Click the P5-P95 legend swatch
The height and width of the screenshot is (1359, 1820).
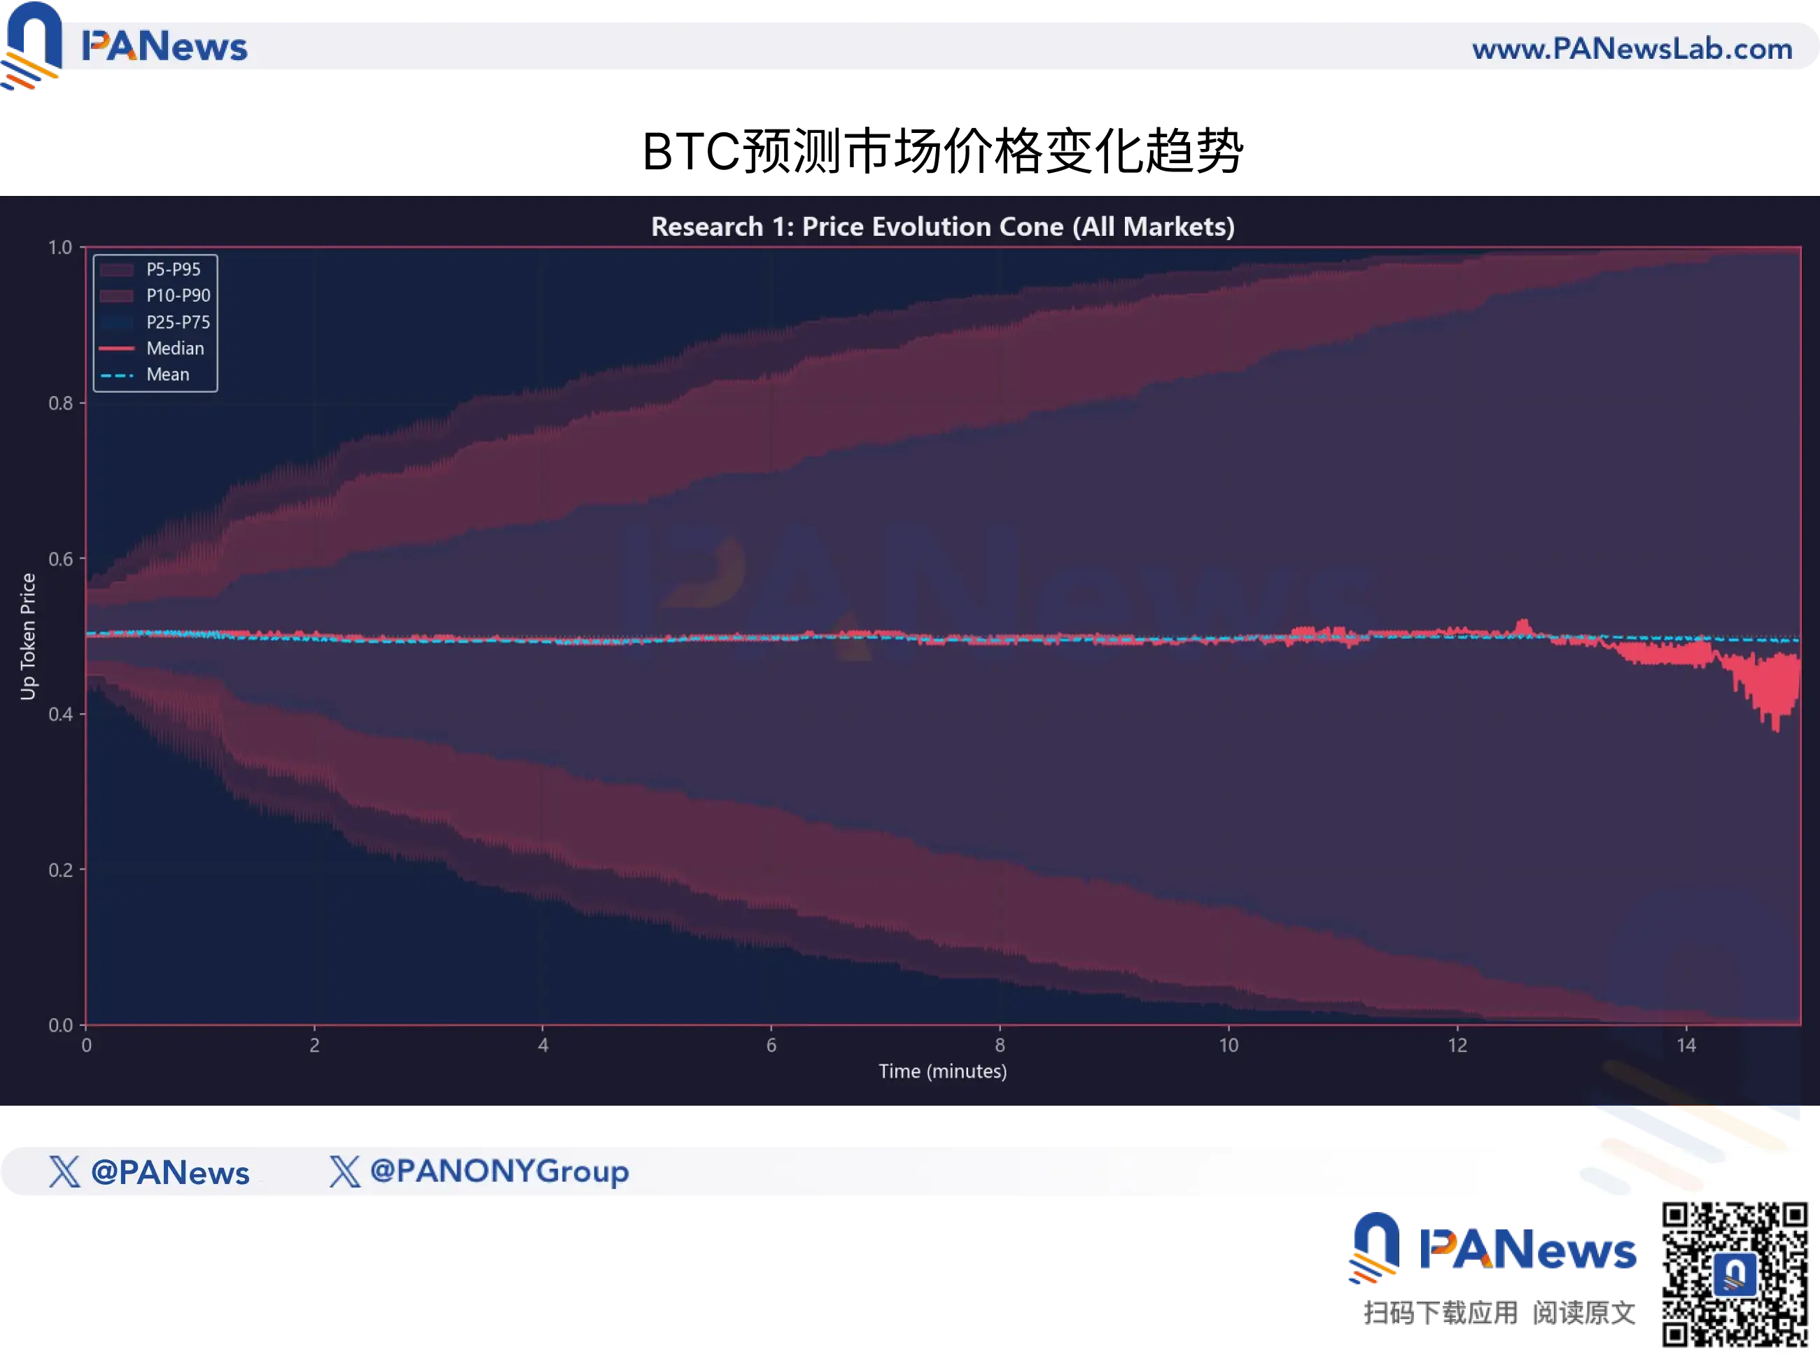117,270
